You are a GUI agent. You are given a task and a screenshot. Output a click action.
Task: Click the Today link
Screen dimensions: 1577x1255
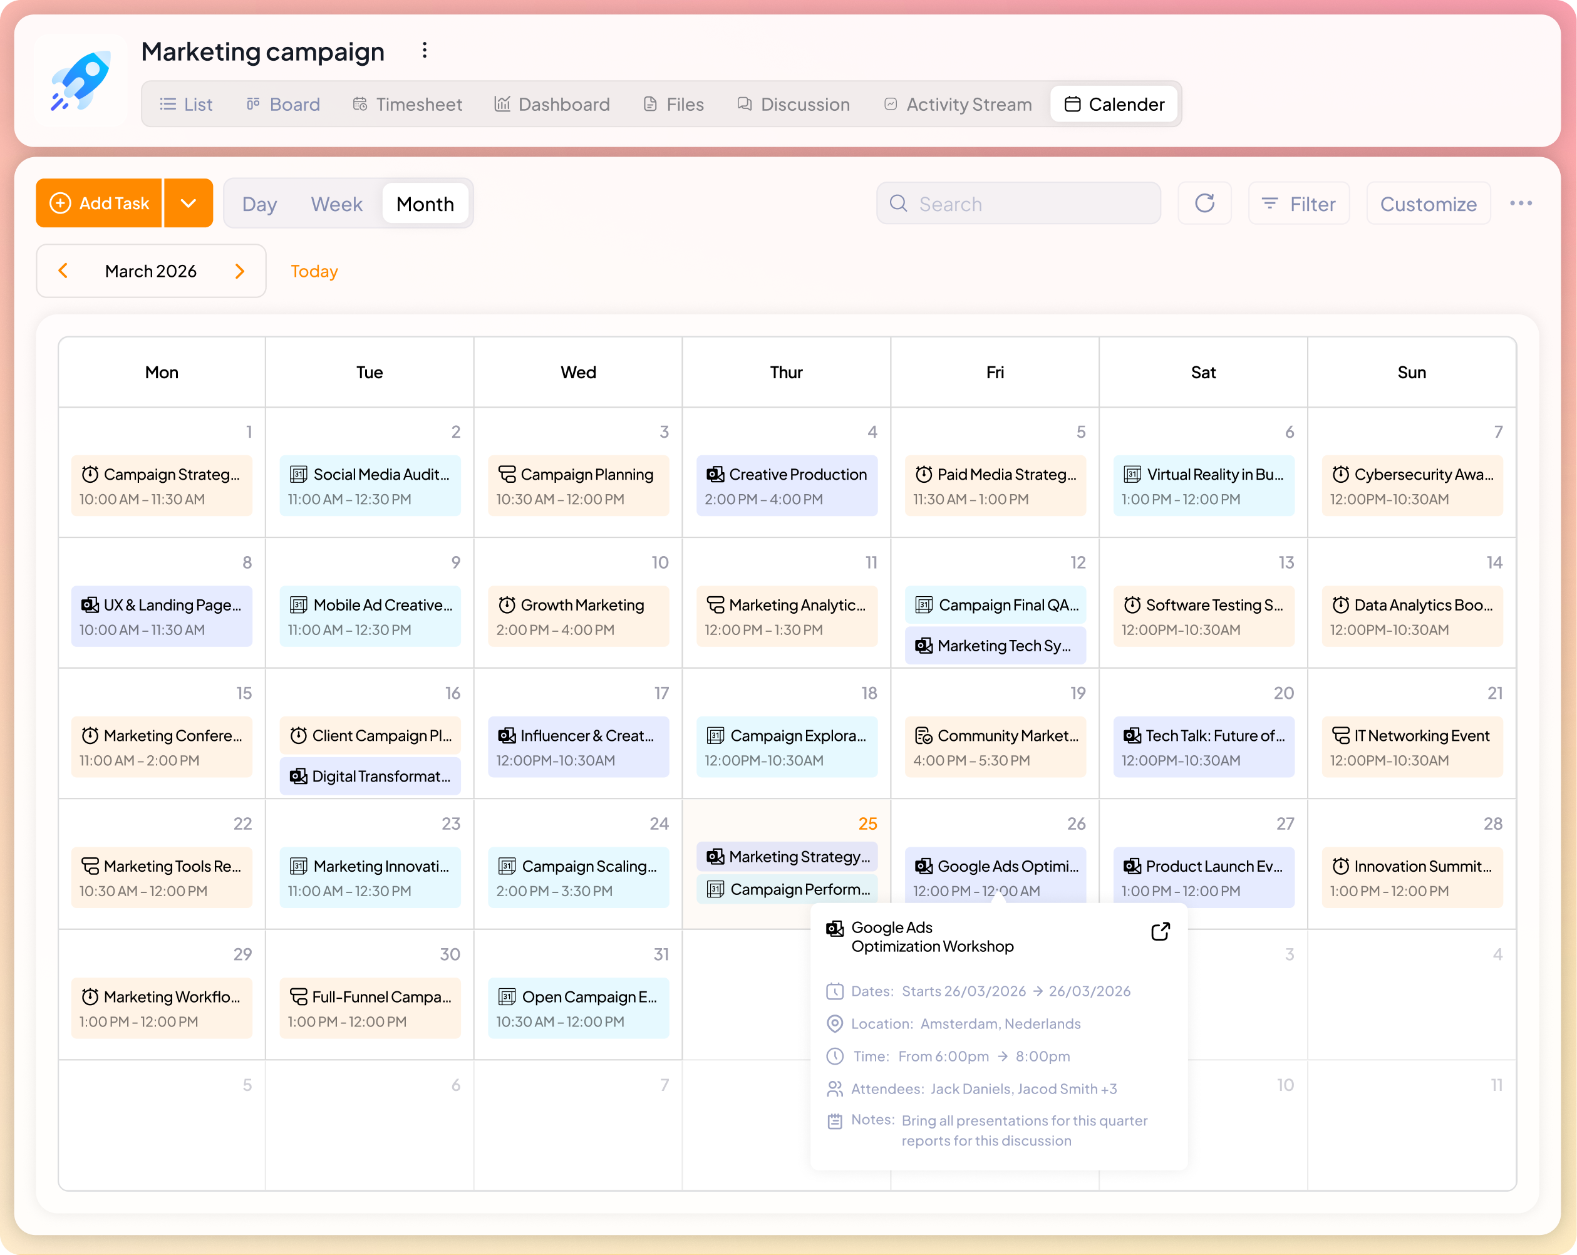[314, 271]
